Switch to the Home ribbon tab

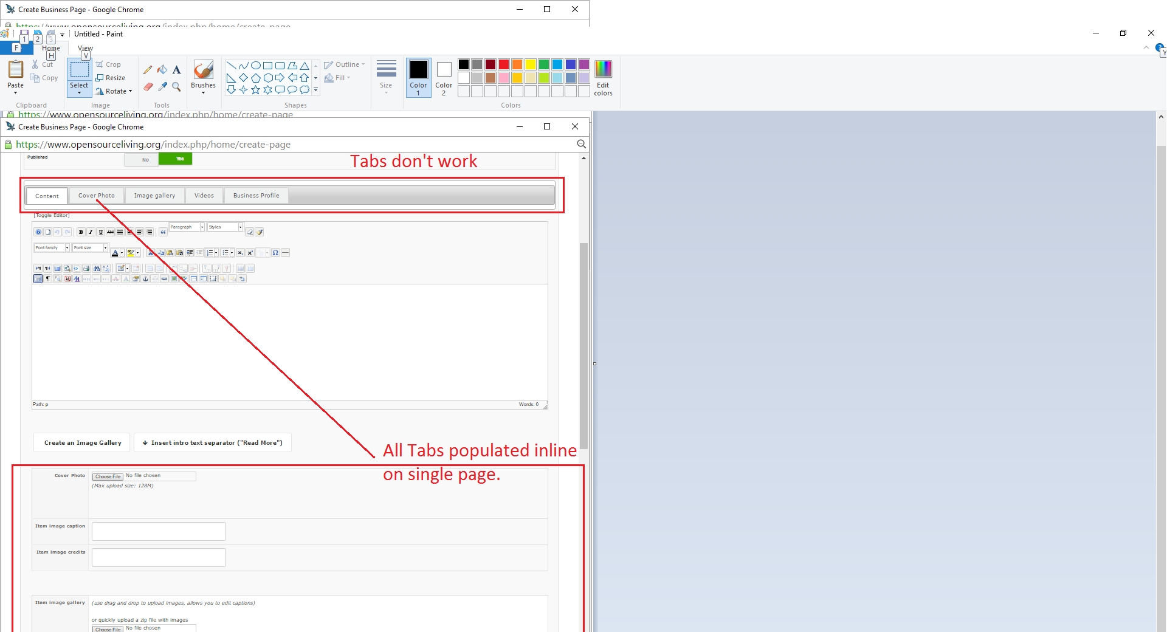click(x=51, y=48)
